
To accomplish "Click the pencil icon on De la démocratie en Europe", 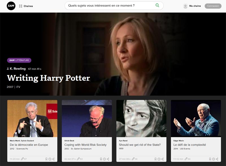I will (22, 159).
